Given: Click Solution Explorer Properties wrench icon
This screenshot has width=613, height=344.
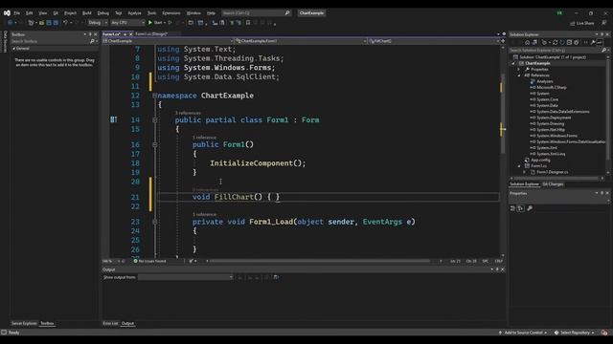Looking at the screenshot, I should [x=593, y=42].
